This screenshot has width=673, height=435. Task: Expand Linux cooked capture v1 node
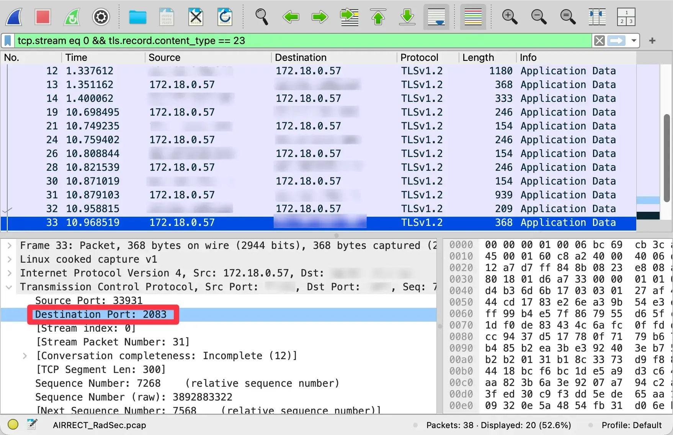pyautogui.click(x=10, y=259)
